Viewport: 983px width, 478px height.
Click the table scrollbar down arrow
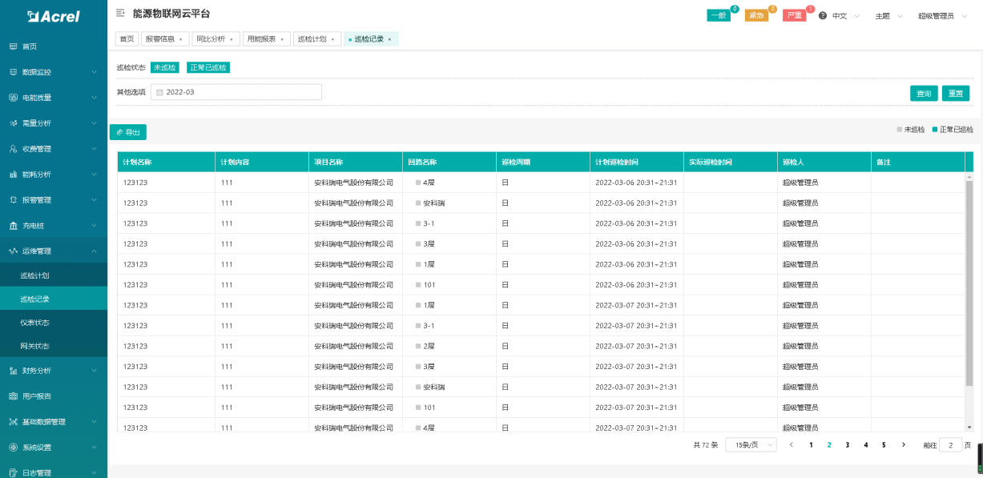(969, 428)
